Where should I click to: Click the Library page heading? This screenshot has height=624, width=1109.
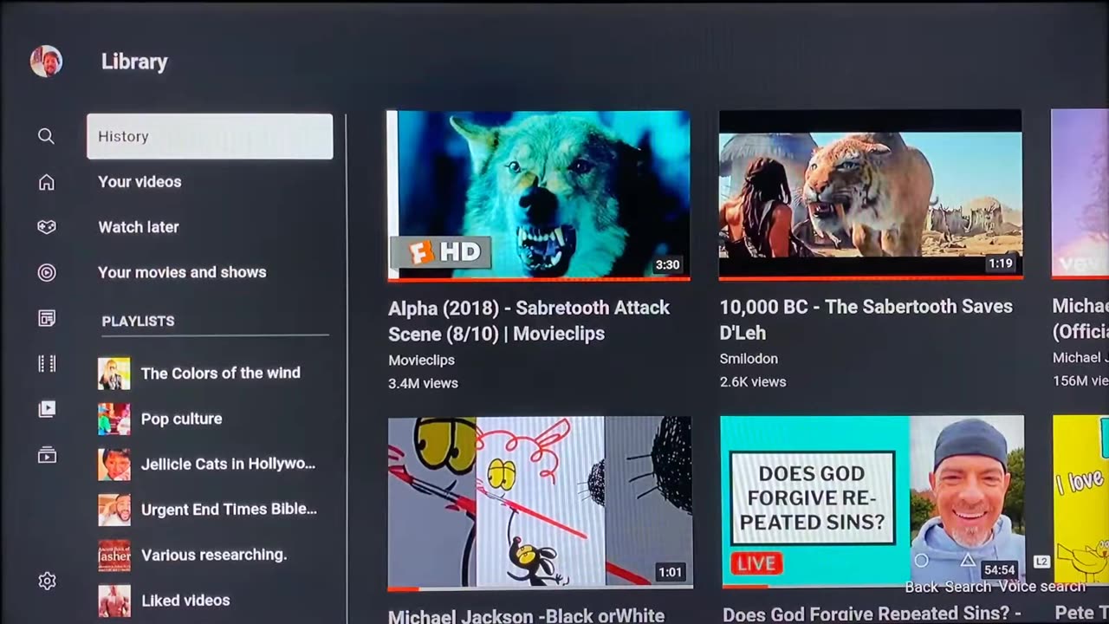(134, 62)
